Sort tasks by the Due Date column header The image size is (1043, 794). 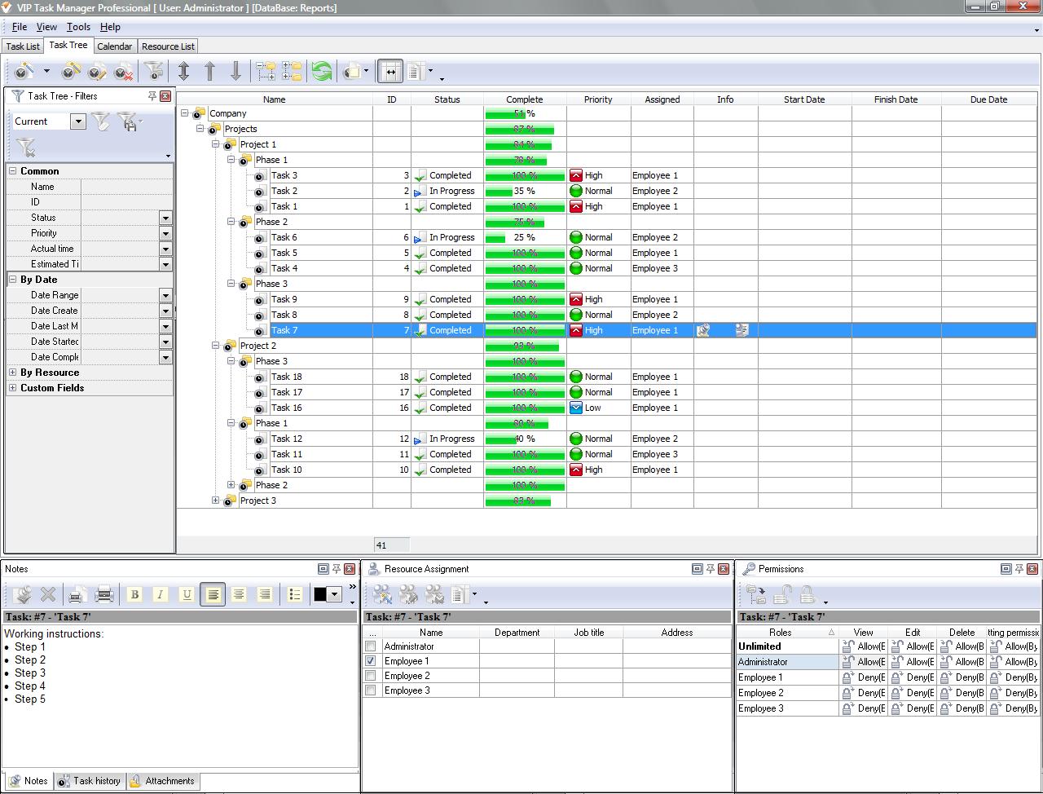(988, 99)
